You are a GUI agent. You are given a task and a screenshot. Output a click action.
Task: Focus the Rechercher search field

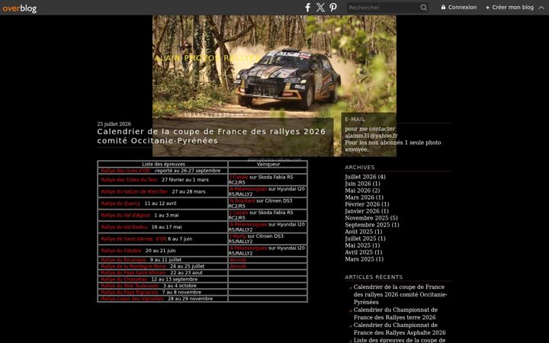tap(384, 8)
